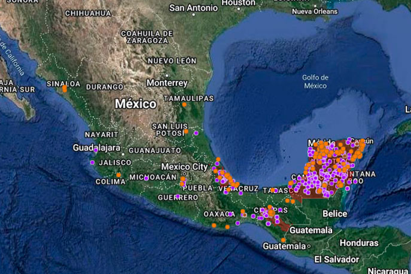Select the orange marker touching SAN LUIS POTOSÍ label
The height and width of the screenshot is (274, 411).
(186, 132)
